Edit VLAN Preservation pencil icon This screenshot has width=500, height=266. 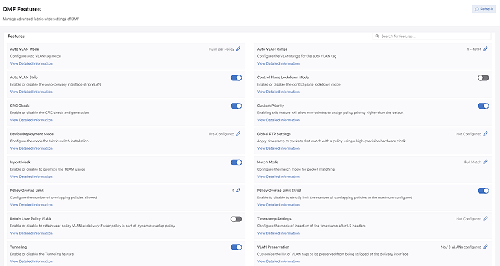[486, 247]
